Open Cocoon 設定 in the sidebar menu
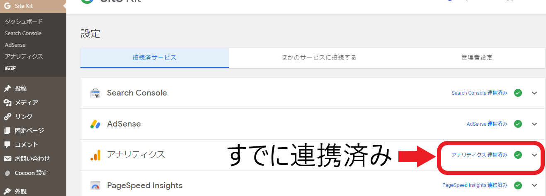Image resolution: width=546 pixels, height=196 pixels. click(31, 173)
